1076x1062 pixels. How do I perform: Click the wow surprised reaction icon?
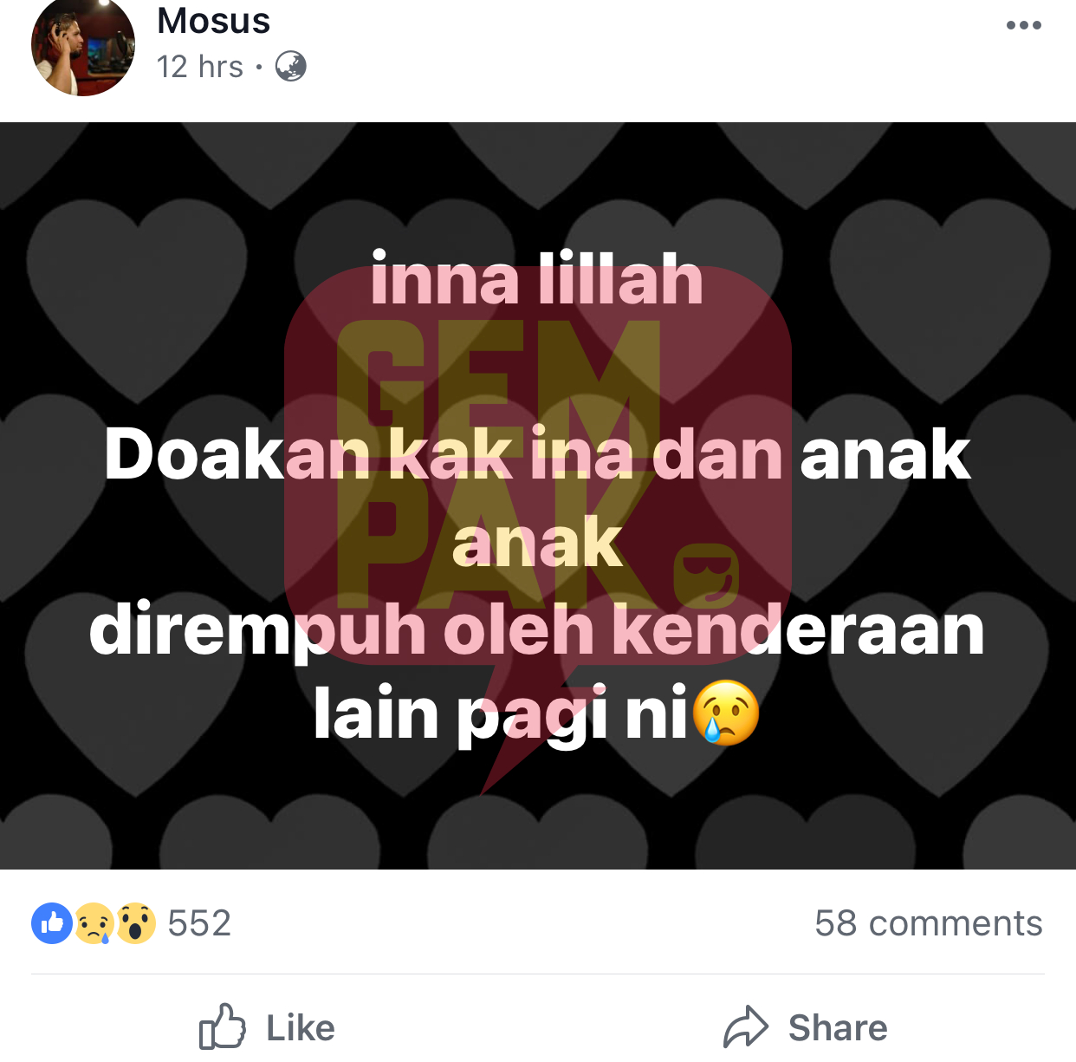tap(136, 923)
